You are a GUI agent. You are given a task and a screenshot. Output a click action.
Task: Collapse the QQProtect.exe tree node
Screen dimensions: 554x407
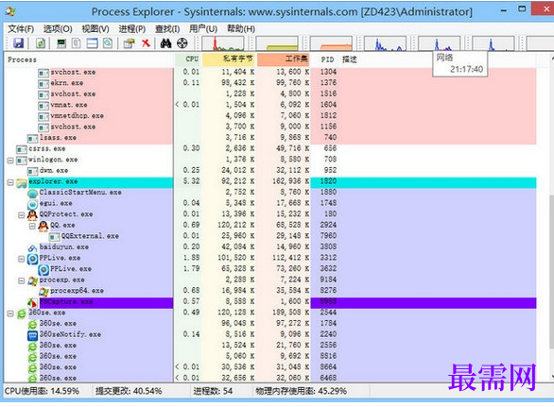21,215
